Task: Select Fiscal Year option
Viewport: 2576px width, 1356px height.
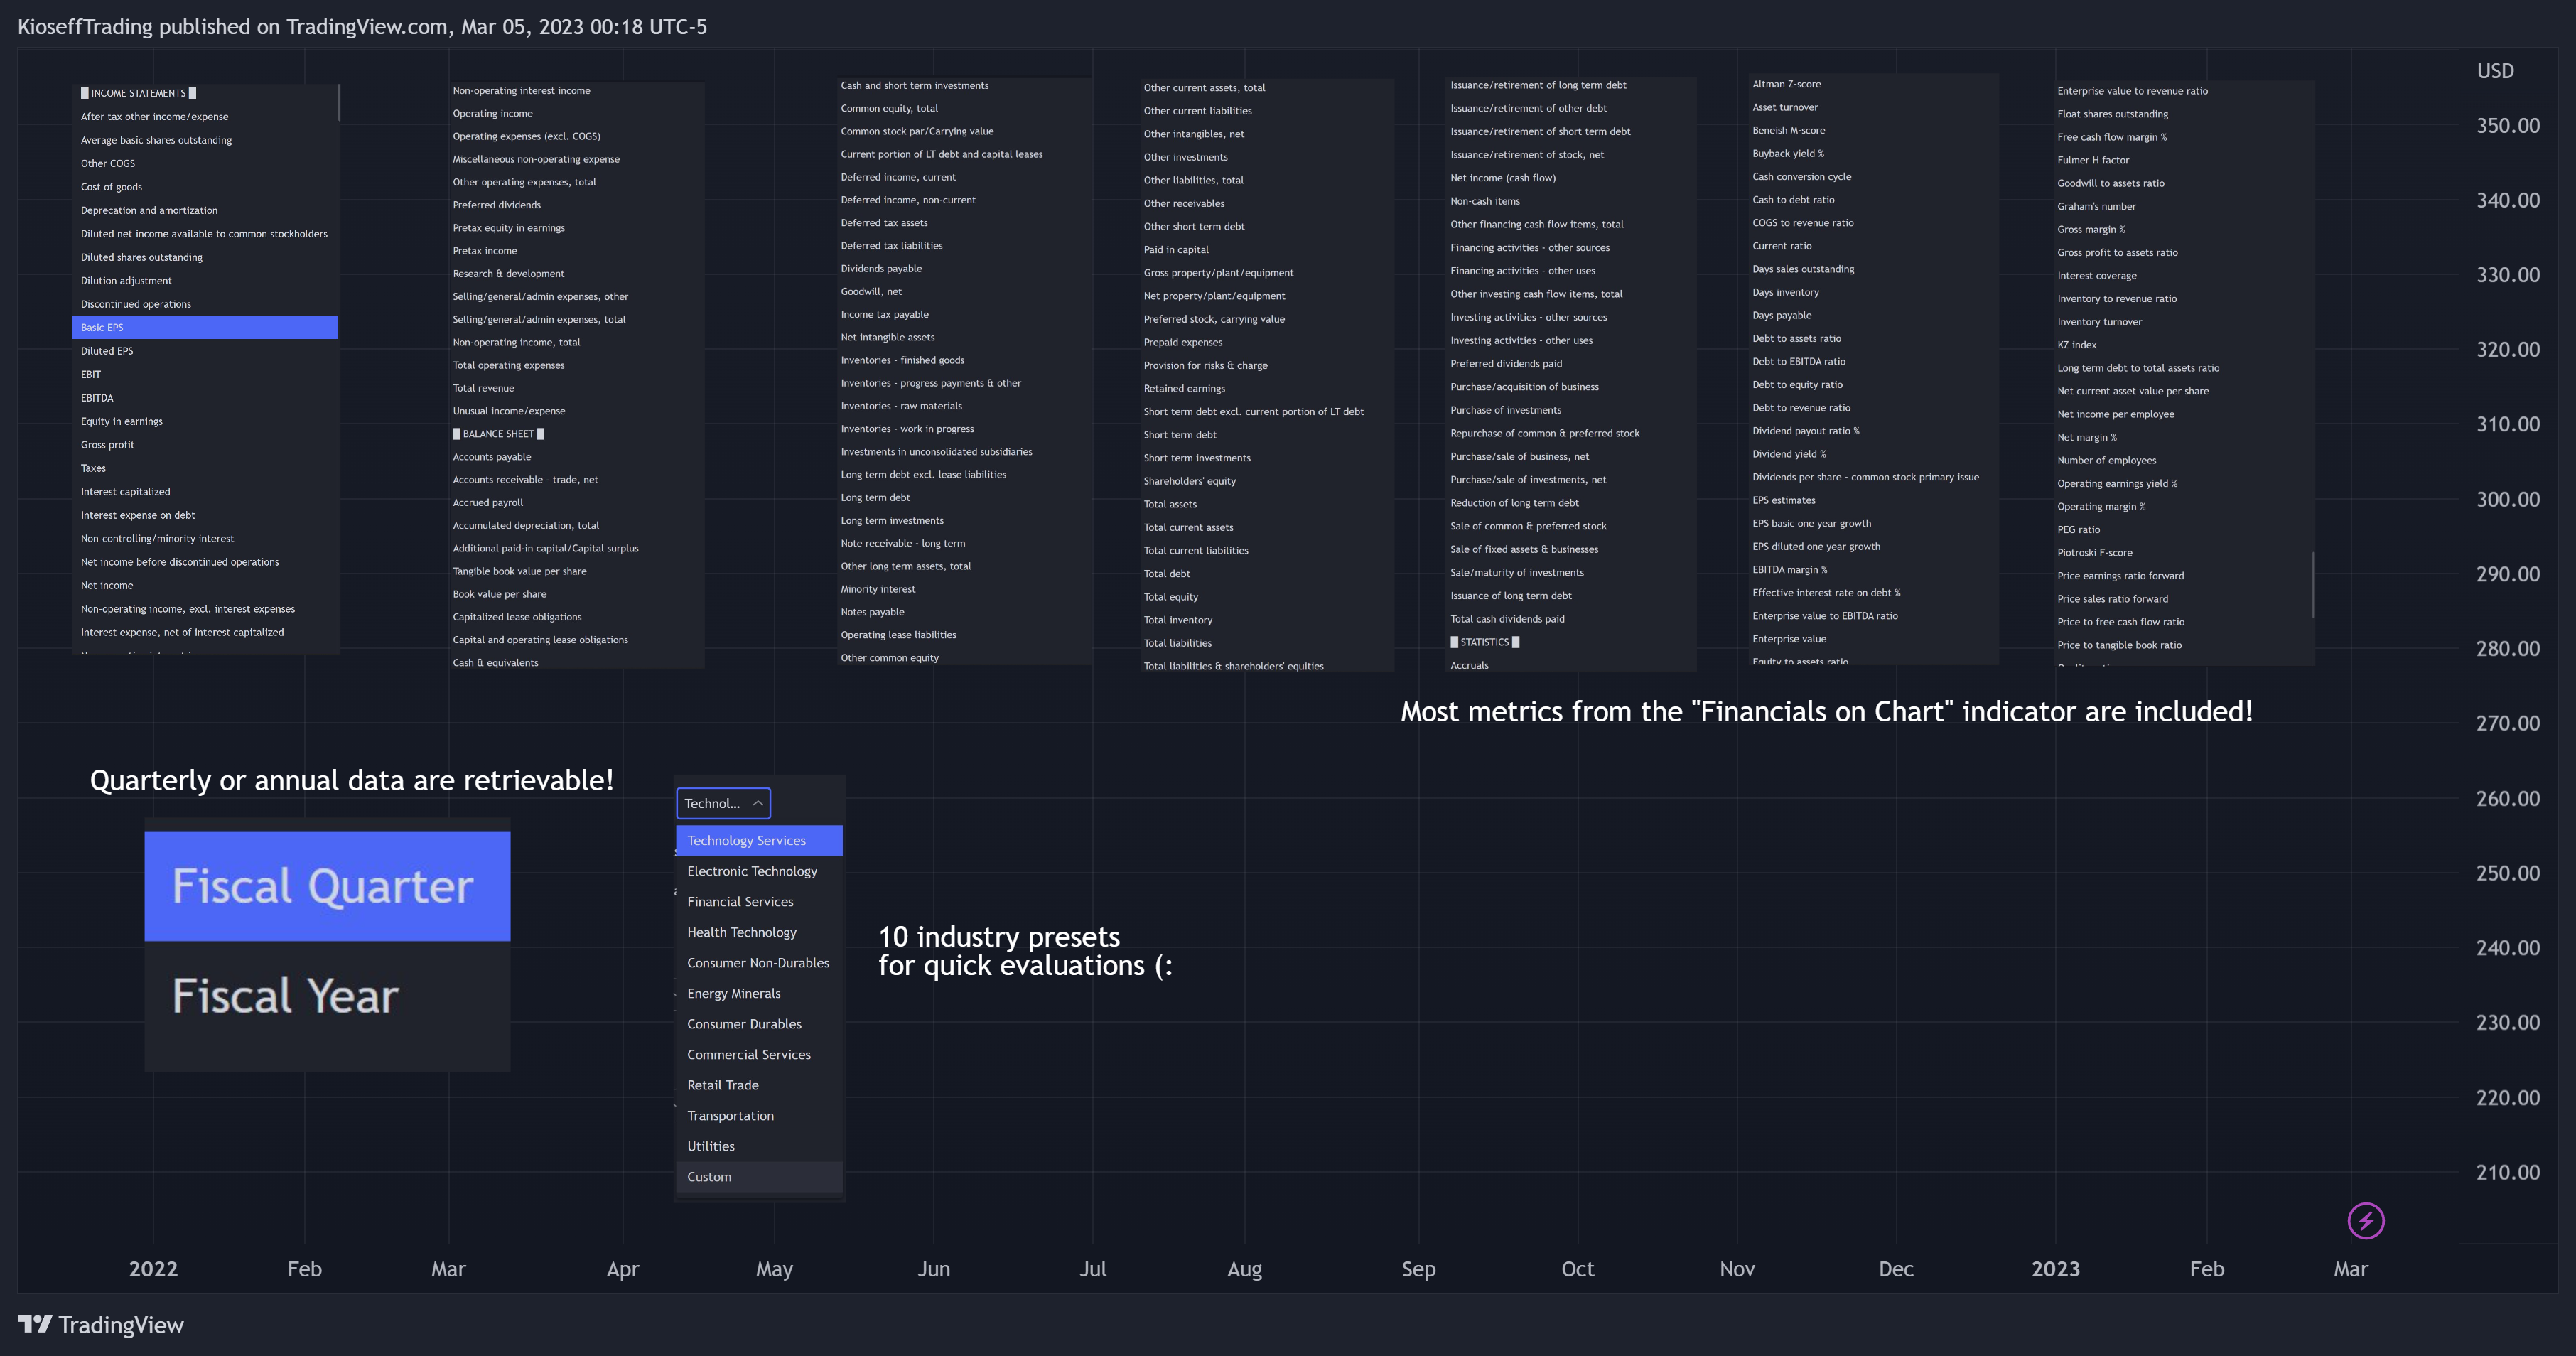Action: point(327,996)
